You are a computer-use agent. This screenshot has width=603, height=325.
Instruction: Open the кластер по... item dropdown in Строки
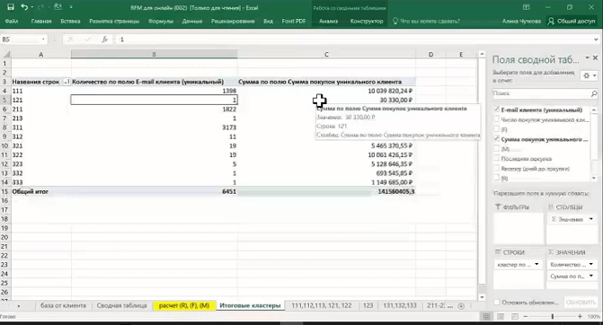536,264
